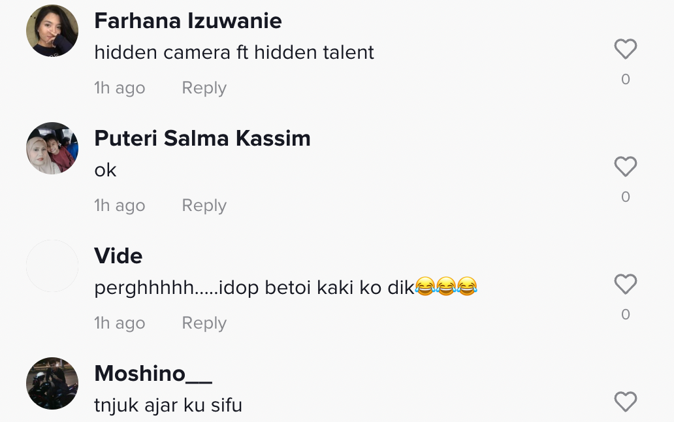
Task: Select the 'tnjuk ajar ku sifu' comment
Action: 168,406
